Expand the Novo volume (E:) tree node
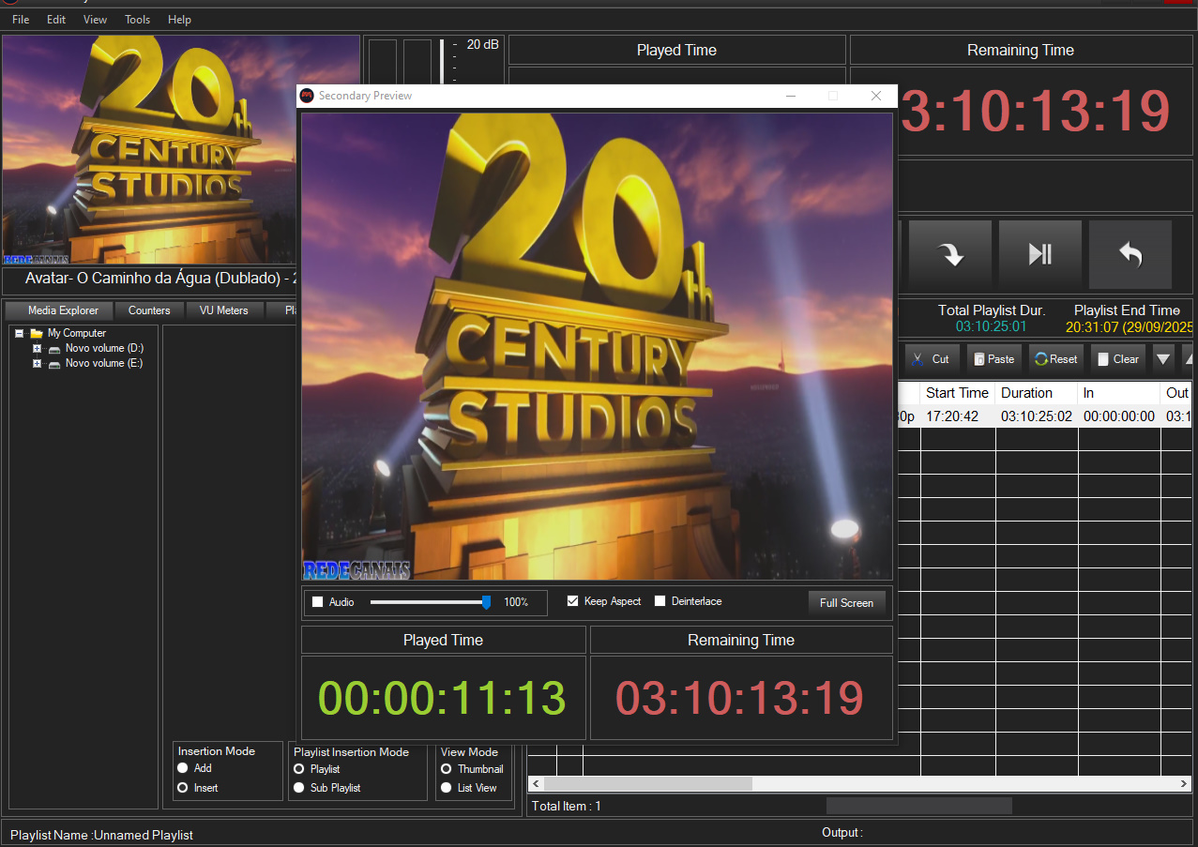1198x847 pixels. click(38, 364)
